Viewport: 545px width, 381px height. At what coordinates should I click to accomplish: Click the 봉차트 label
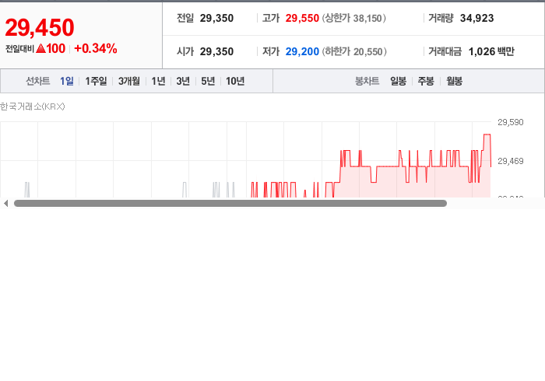point(367,81)
